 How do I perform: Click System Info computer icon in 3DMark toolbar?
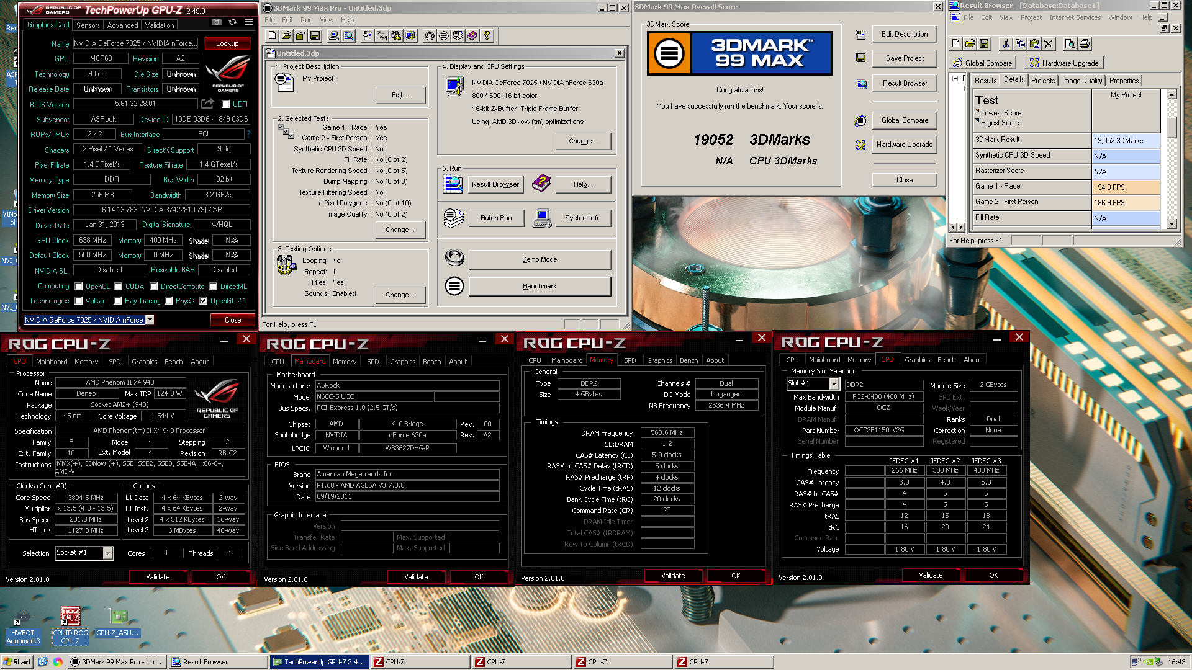click(334, 36)
